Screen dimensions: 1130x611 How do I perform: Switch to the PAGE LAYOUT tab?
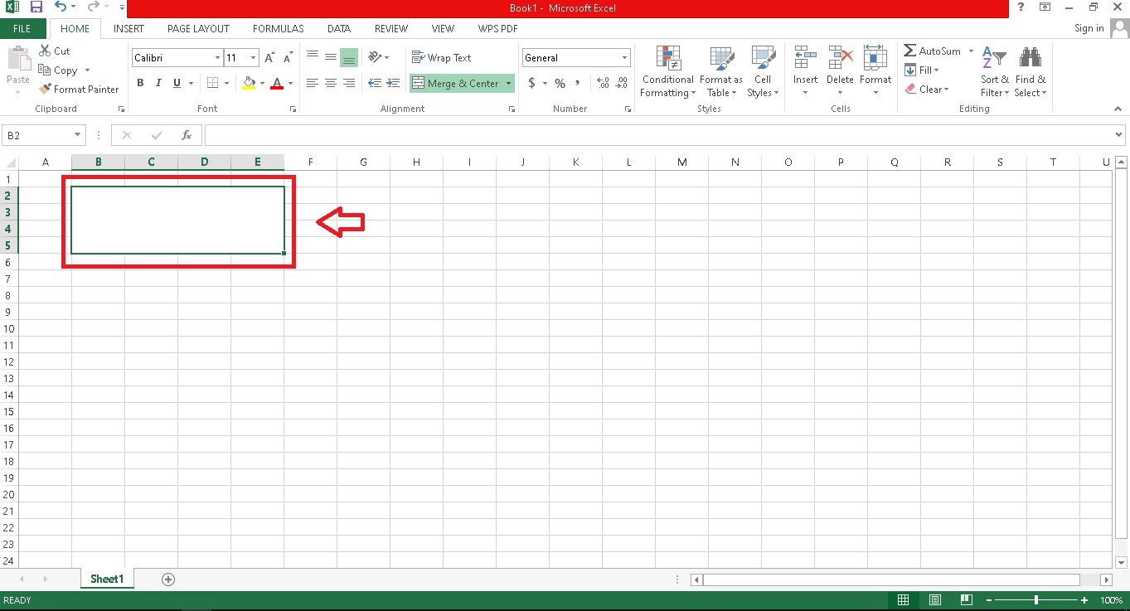[x=198, y=28]
